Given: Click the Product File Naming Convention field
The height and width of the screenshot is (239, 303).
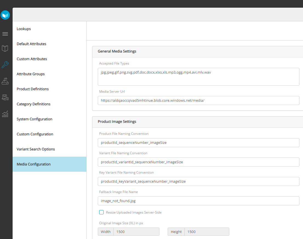Looking at the screenshot, I should pyautogui.click(x=198, y=142).
